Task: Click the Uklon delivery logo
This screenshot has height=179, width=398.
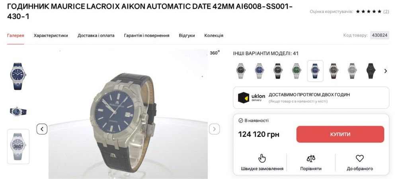Action: coord(251,98)
